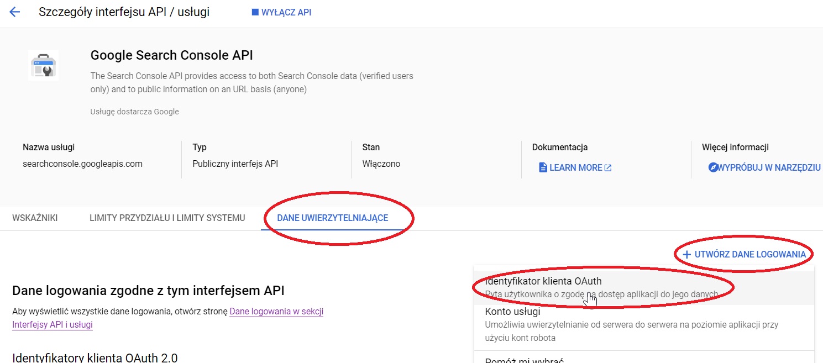This screenshot has width=823, height=363.
Task: Click the back arrow to return to APIs list
Action: tap(15, 11)
